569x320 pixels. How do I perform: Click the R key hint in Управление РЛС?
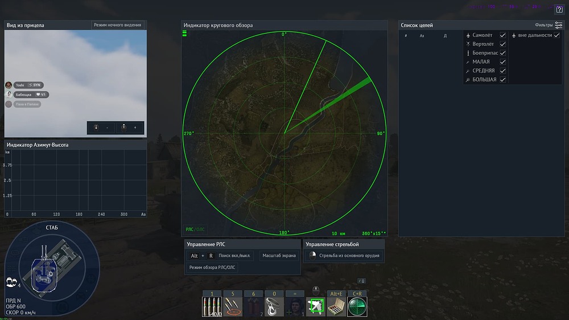tap(211, 256)
